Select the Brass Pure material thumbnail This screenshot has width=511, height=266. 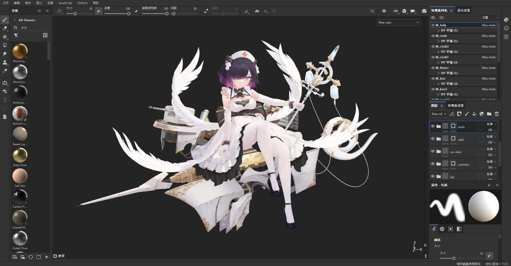[20, 155]
